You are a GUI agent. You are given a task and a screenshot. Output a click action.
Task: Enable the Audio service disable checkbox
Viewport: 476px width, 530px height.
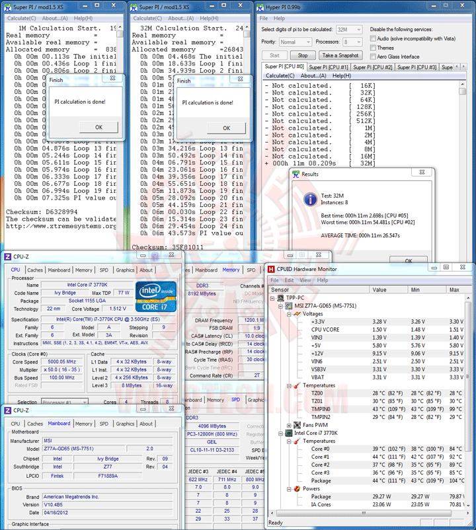click(373, 38)
